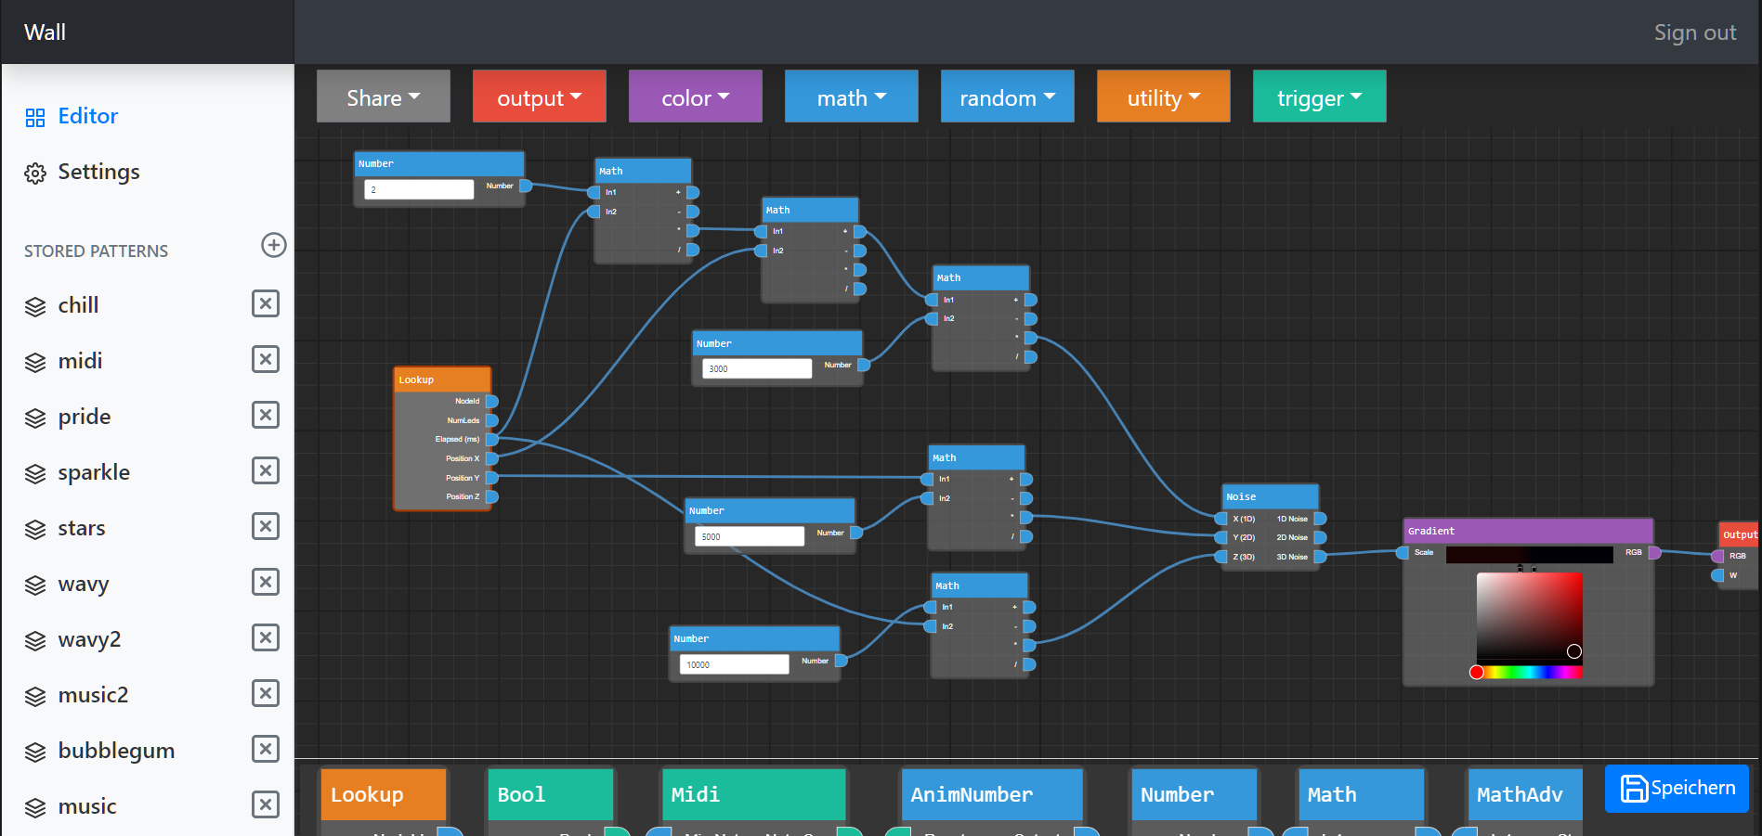The width and height of the screenshot is (1762, 836).
Task: Select the Lookup node header
Action: pyautogui.click(x=443, y=379)
